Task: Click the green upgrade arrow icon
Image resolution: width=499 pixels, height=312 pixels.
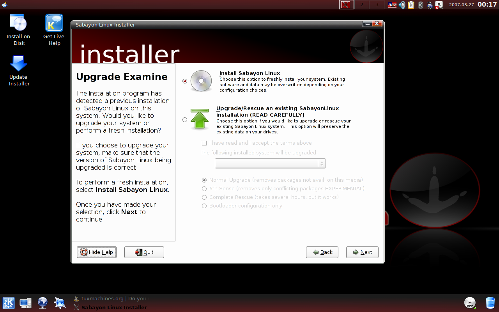Action: click(x=200, y=119)
